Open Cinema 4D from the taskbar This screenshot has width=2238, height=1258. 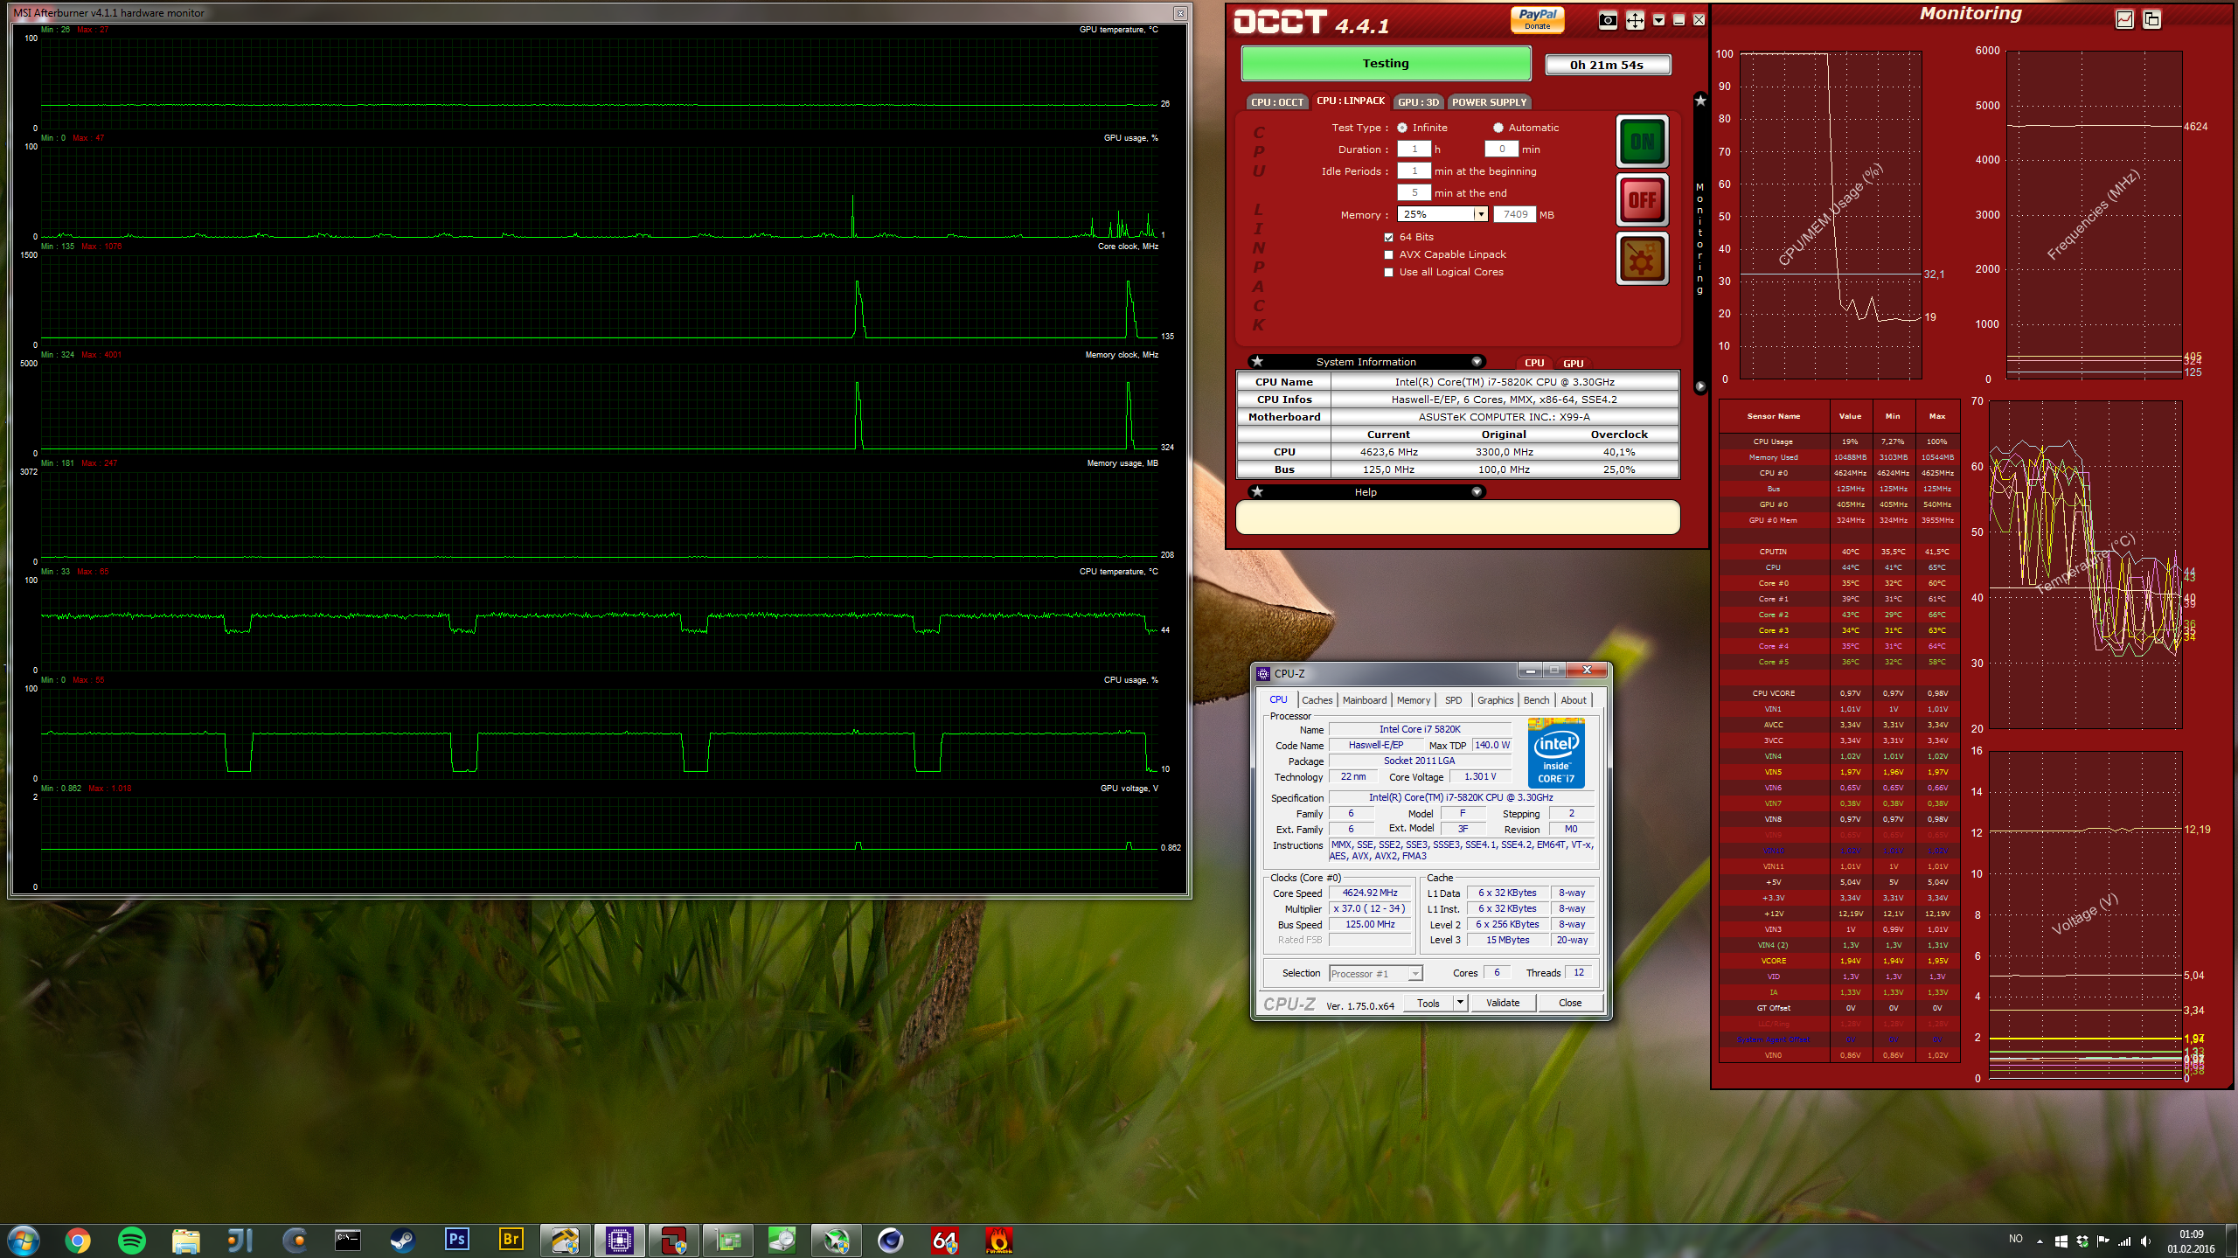tap(890, 1241)
